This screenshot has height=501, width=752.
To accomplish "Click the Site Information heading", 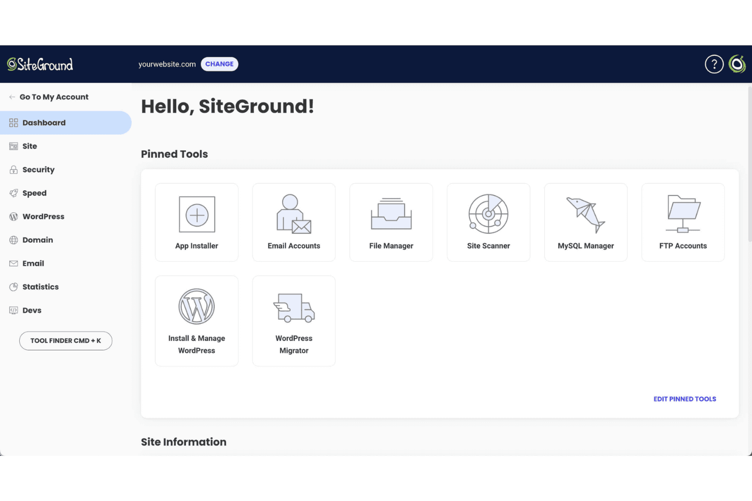I will (x=183, y=442).
